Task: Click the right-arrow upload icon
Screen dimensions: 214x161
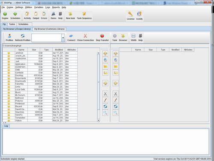Action: 105,83
